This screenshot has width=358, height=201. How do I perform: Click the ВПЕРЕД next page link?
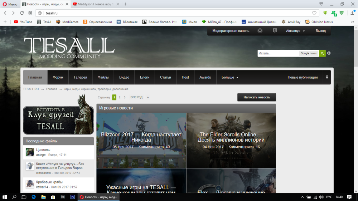136,97
